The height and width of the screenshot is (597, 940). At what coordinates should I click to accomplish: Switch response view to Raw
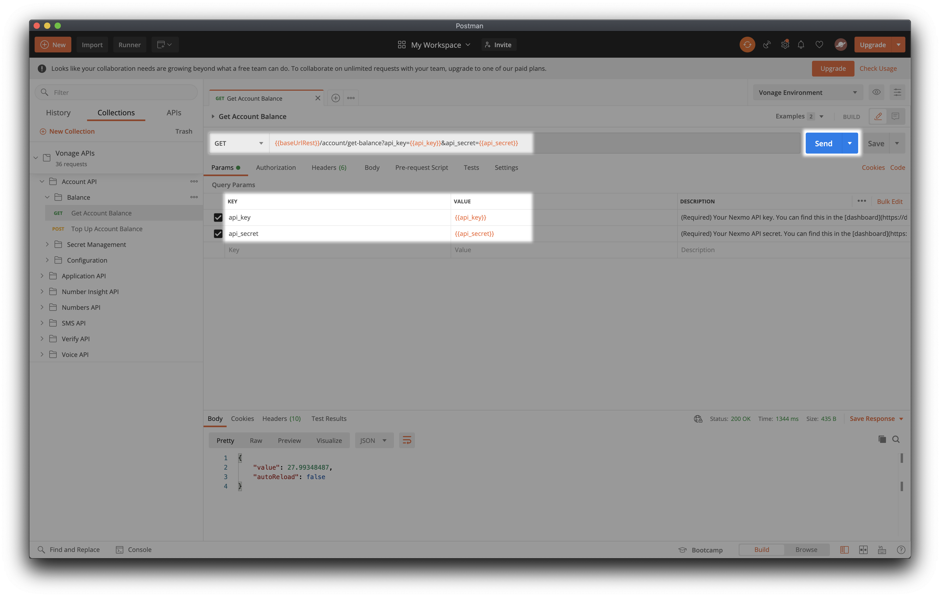tap(256, 440)
